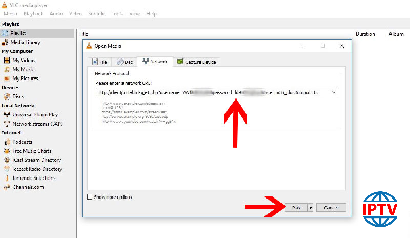Open the Podcasts icon under Internet

[x=7, y=142]
